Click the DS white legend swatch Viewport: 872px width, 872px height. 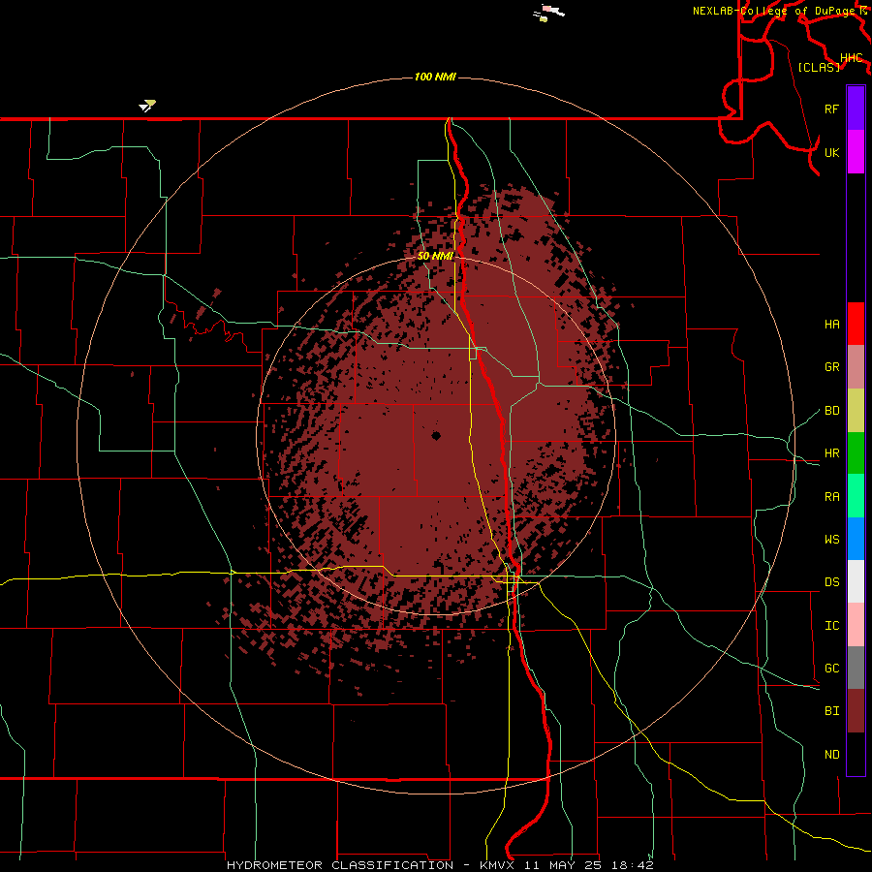[x=856, y=581]
